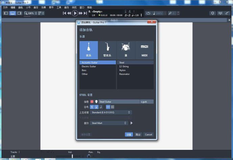Start playback with play button
233x160 pixels.
click(x=75, y=13)
